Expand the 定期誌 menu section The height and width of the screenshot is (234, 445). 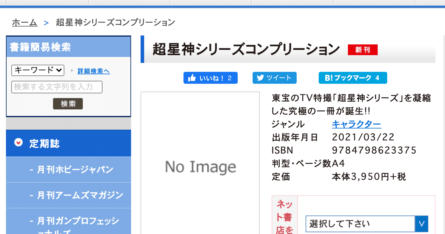point(69,143)
